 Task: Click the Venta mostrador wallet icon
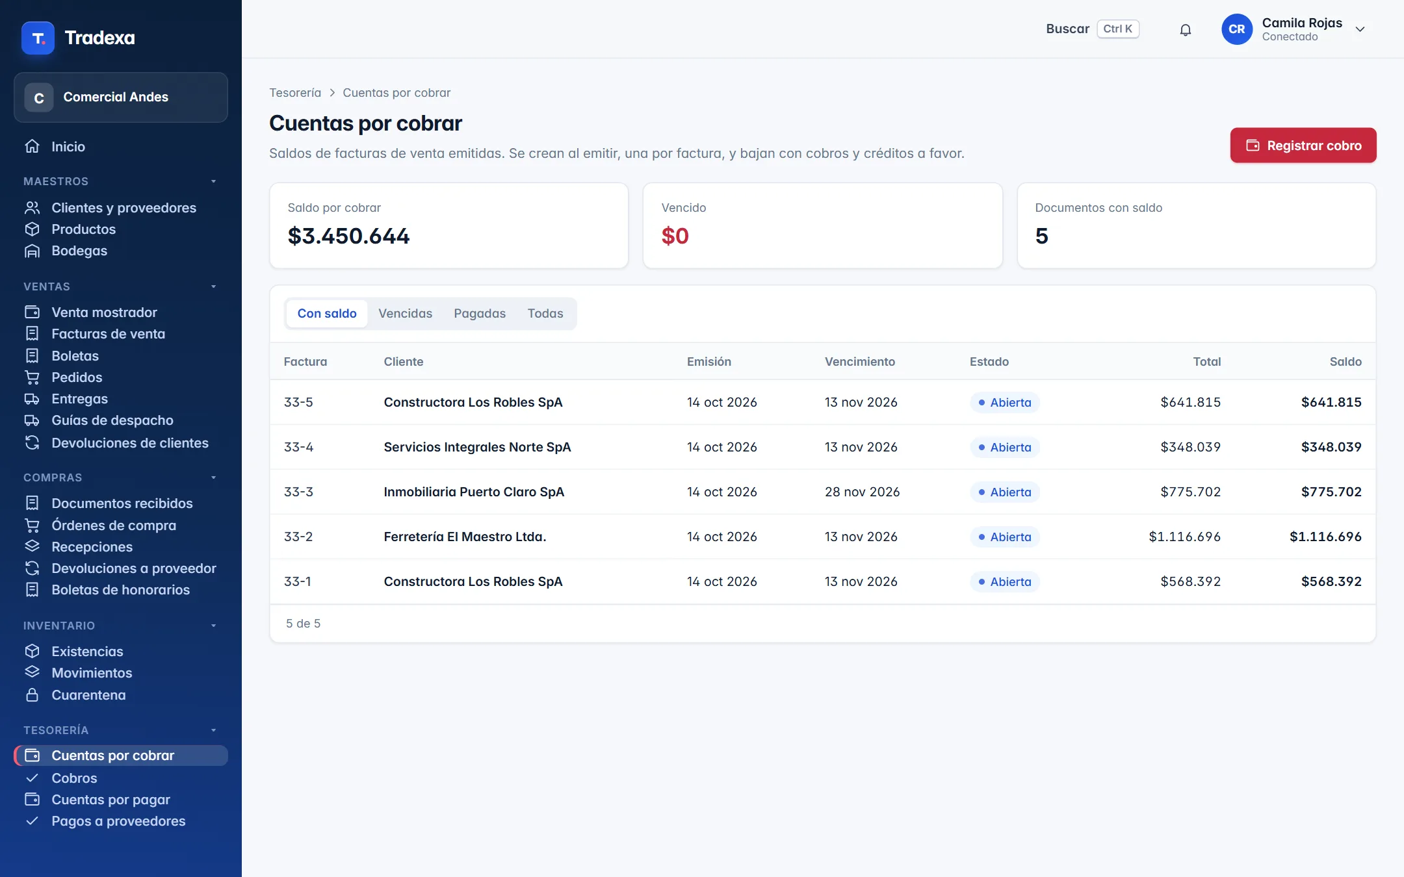[x=32, y=312]
